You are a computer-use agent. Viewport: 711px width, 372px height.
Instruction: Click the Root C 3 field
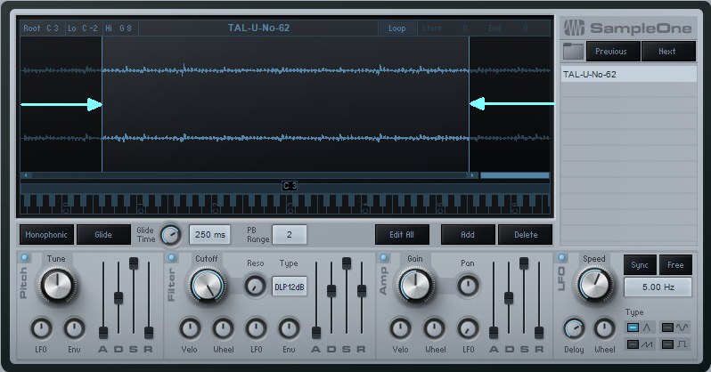[41, 28]
